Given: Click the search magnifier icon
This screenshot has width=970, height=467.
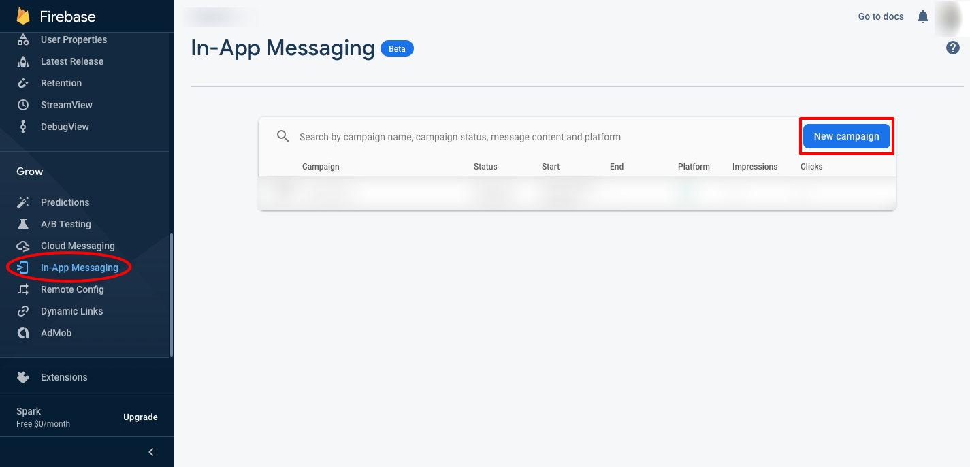Looking at the screenshot, I should (x=283, y=136).
